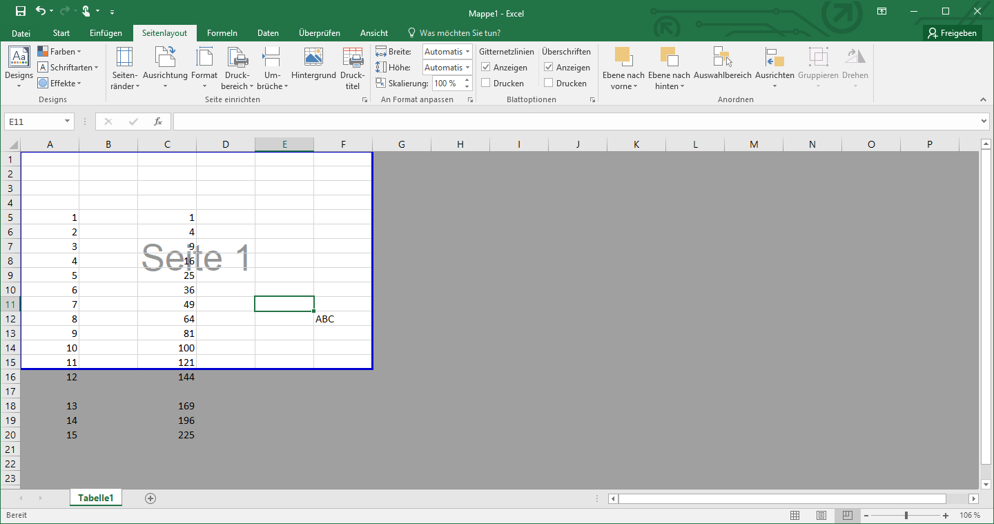
Task: Click the cell containing ABC
Action: pyautogui.click(x=343, y=319)
